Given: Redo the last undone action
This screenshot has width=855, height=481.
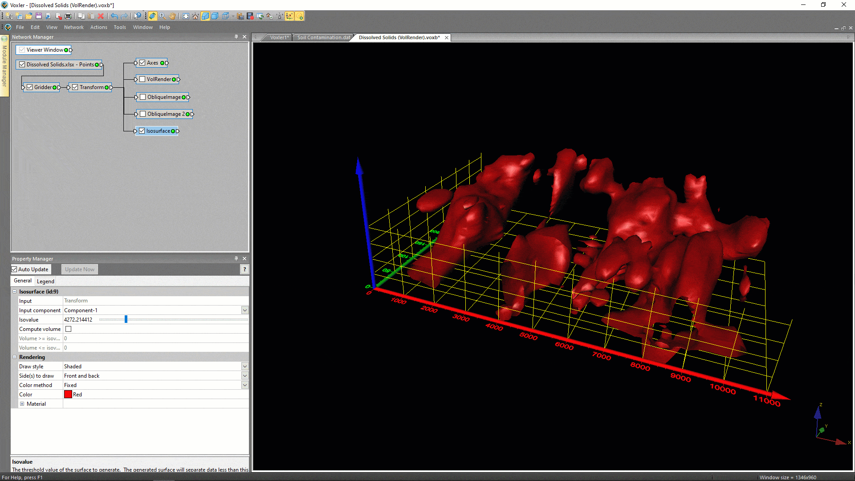Looking at the screenshot, I should (x=124, y=16).
